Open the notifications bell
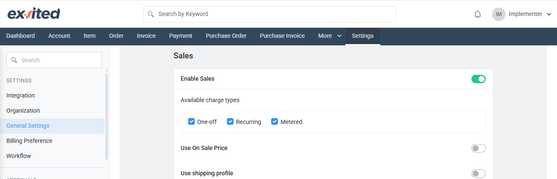 pos(478,14)
